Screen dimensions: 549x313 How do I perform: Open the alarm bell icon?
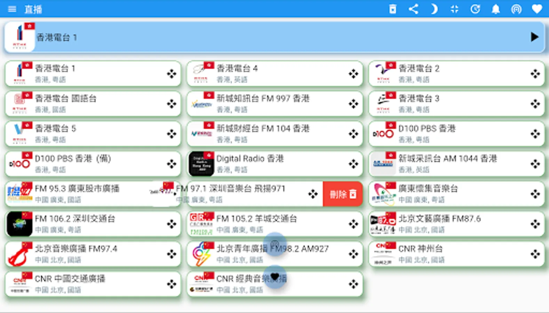coord(496,9)
